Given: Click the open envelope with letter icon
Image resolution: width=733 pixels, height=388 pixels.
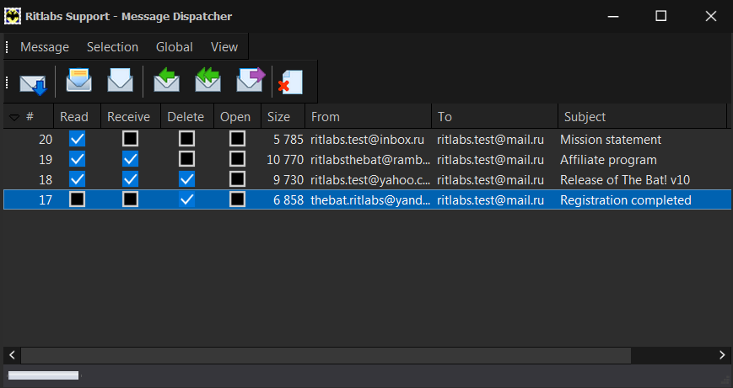Looking at the screenshot, I should coord(78,80).
